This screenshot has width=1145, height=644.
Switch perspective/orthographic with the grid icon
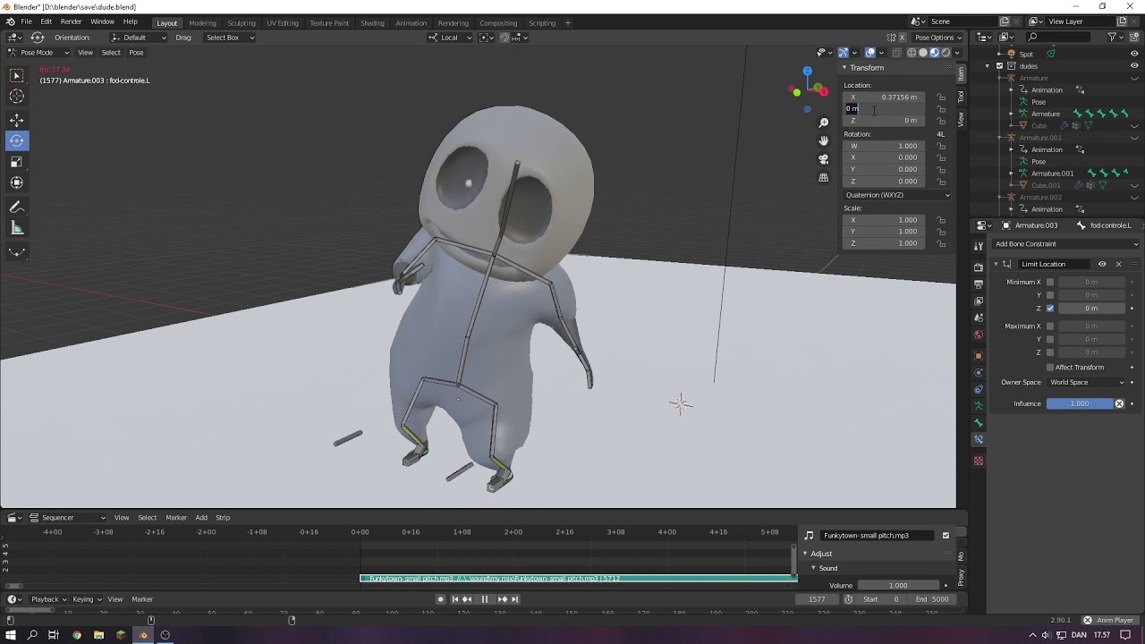(824, 177)
